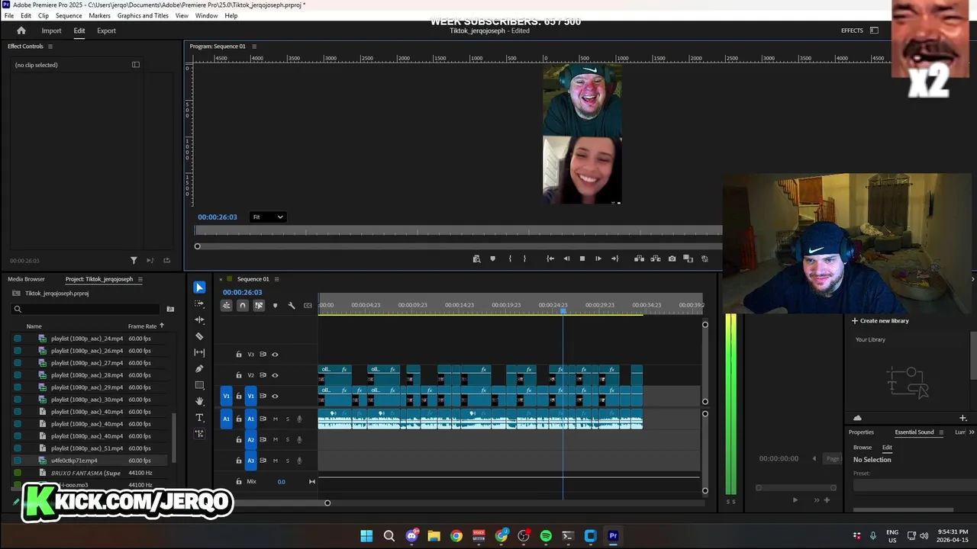The width and height of the screenshot is (977, 549).
Task: Open the Essential Sound panel menu
Action: [941, 432]
